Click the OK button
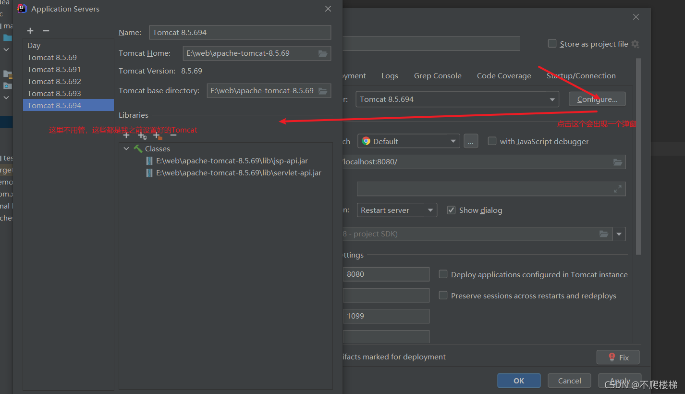The height and width of the screenshot is (394, 685). 519,381
